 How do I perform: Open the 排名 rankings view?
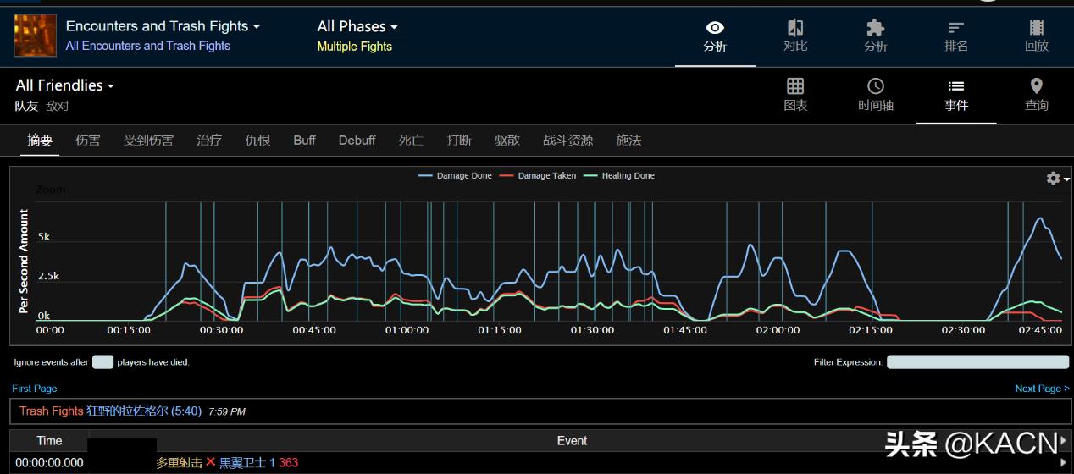click(955, 36)
